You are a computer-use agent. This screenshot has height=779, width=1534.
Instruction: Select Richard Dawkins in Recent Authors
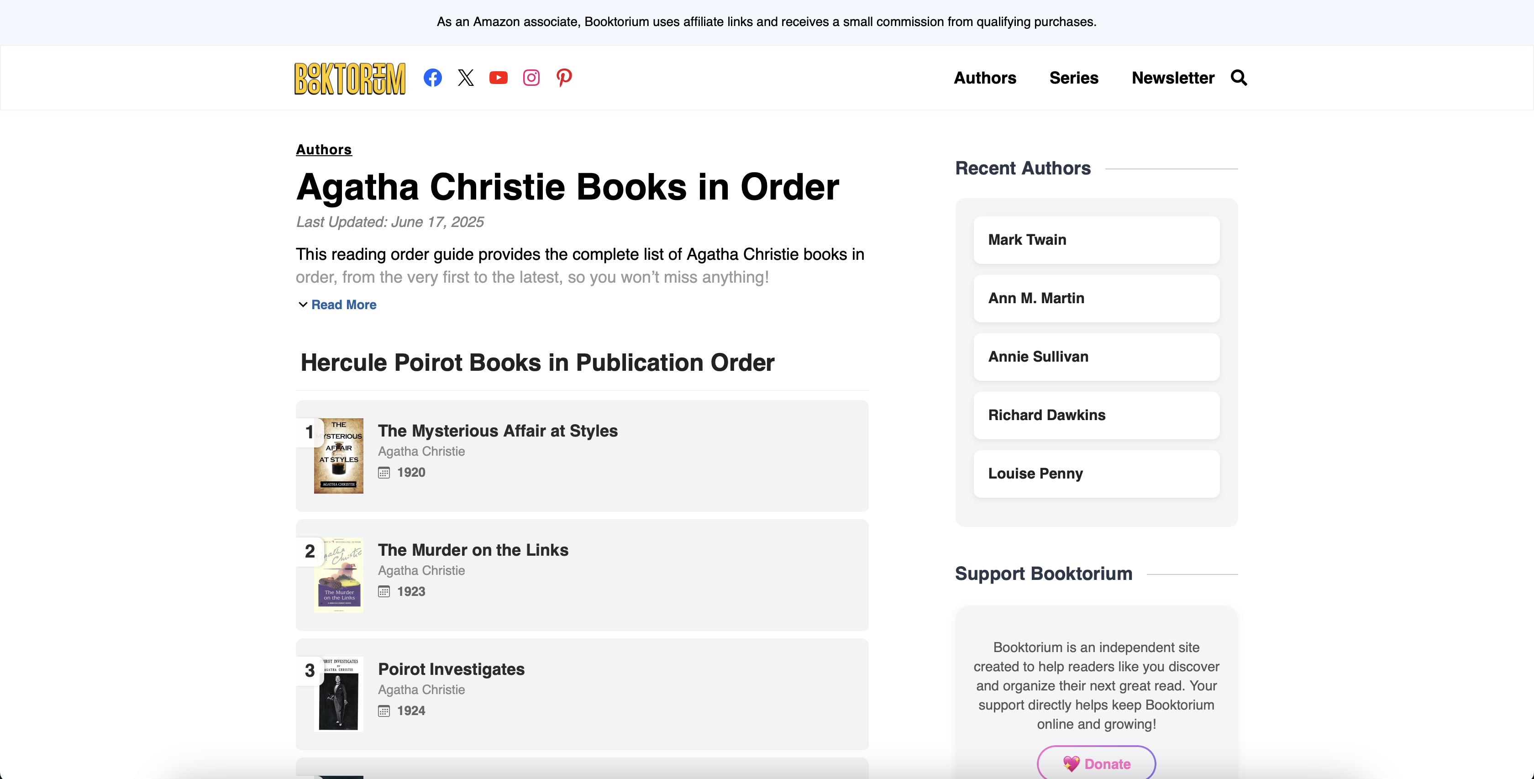(x=1096, y=415)
